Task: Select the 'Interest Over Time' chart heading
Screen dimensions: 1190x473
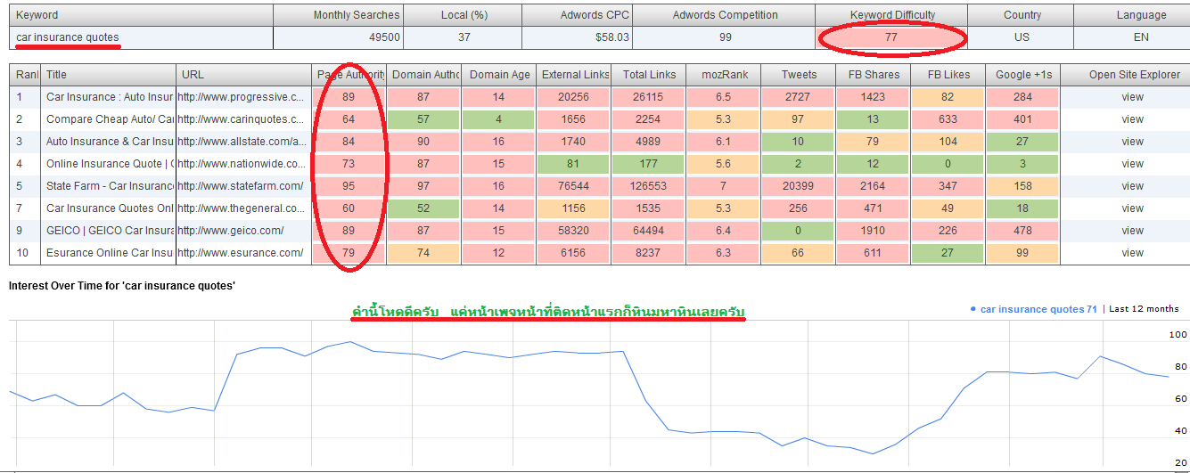Action: point(122,286)
